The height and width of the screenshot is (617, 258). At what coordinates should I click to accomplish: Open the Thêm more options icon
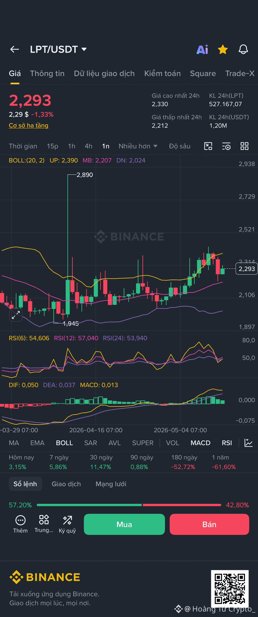click(20, 524)
